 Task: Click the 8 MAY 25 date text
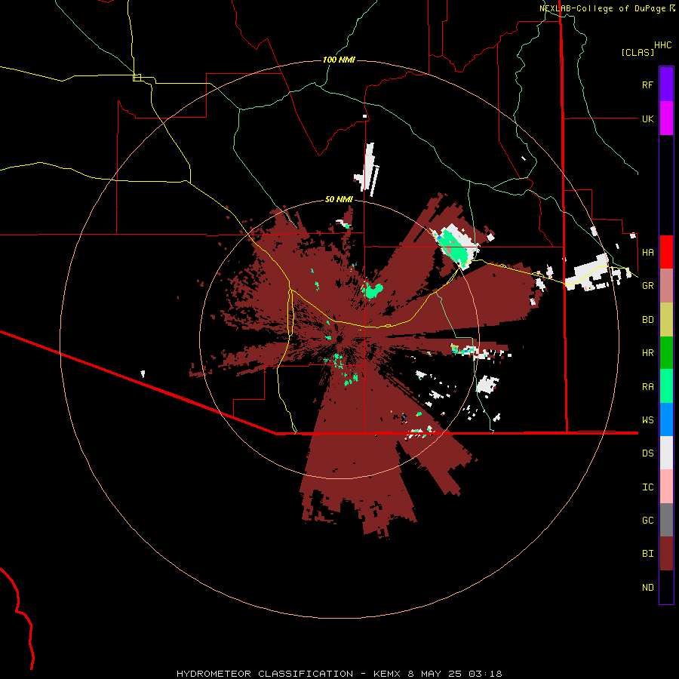point(435,674)
